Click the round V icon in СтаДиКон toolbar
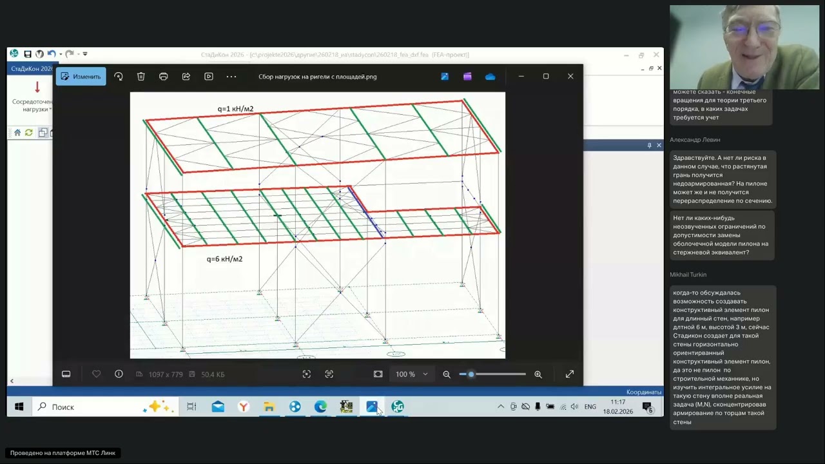Viewport: 825px width, 464px height. coord(39,54)
